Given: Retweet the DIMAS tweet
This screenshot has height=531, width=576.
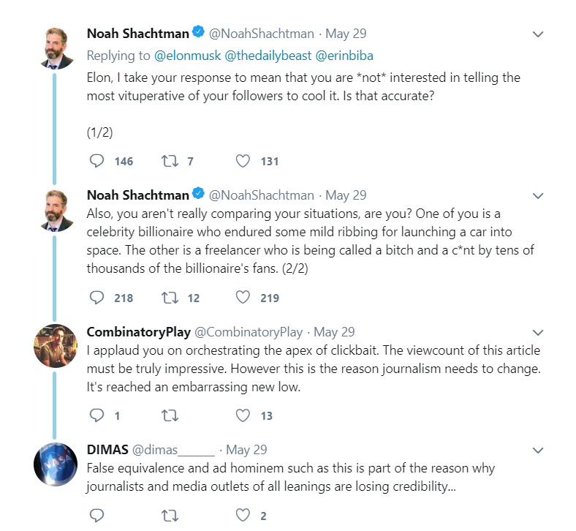Looking at the screenshot, I should pyautogui.click(x=170, y=516).
